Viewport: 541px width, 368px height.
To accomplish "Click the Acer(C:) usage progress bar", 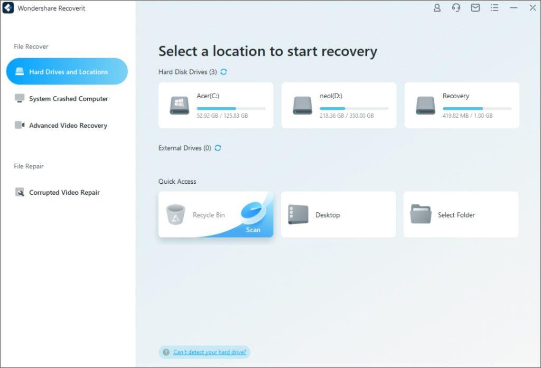I will [231, 109].
